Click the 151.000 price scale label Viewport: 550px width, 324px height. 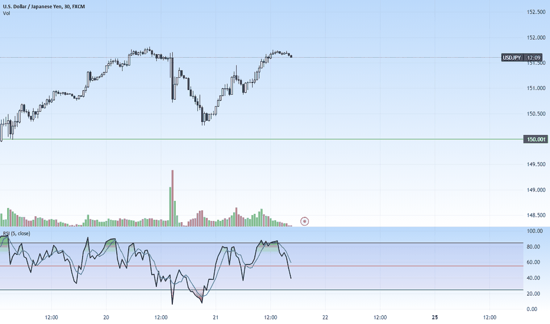[x=536, y=88]
